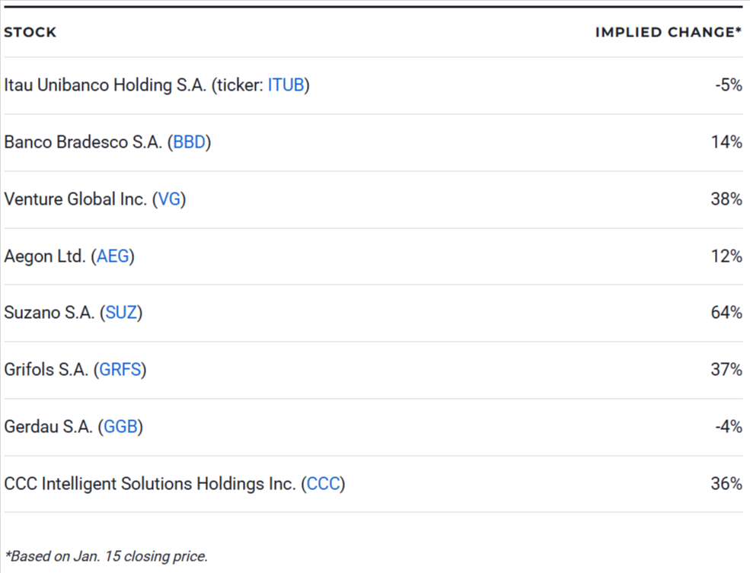Click the 12% value for Aegon
Viewport: 750px width, 573px height.
726,256
